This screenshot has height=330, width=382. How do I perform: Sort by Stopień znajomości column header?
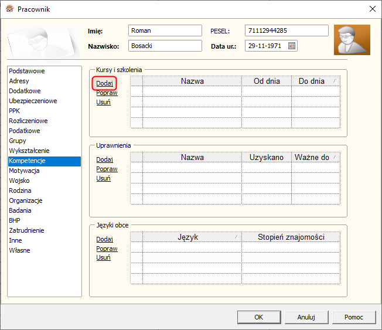[x=291, y=237]
